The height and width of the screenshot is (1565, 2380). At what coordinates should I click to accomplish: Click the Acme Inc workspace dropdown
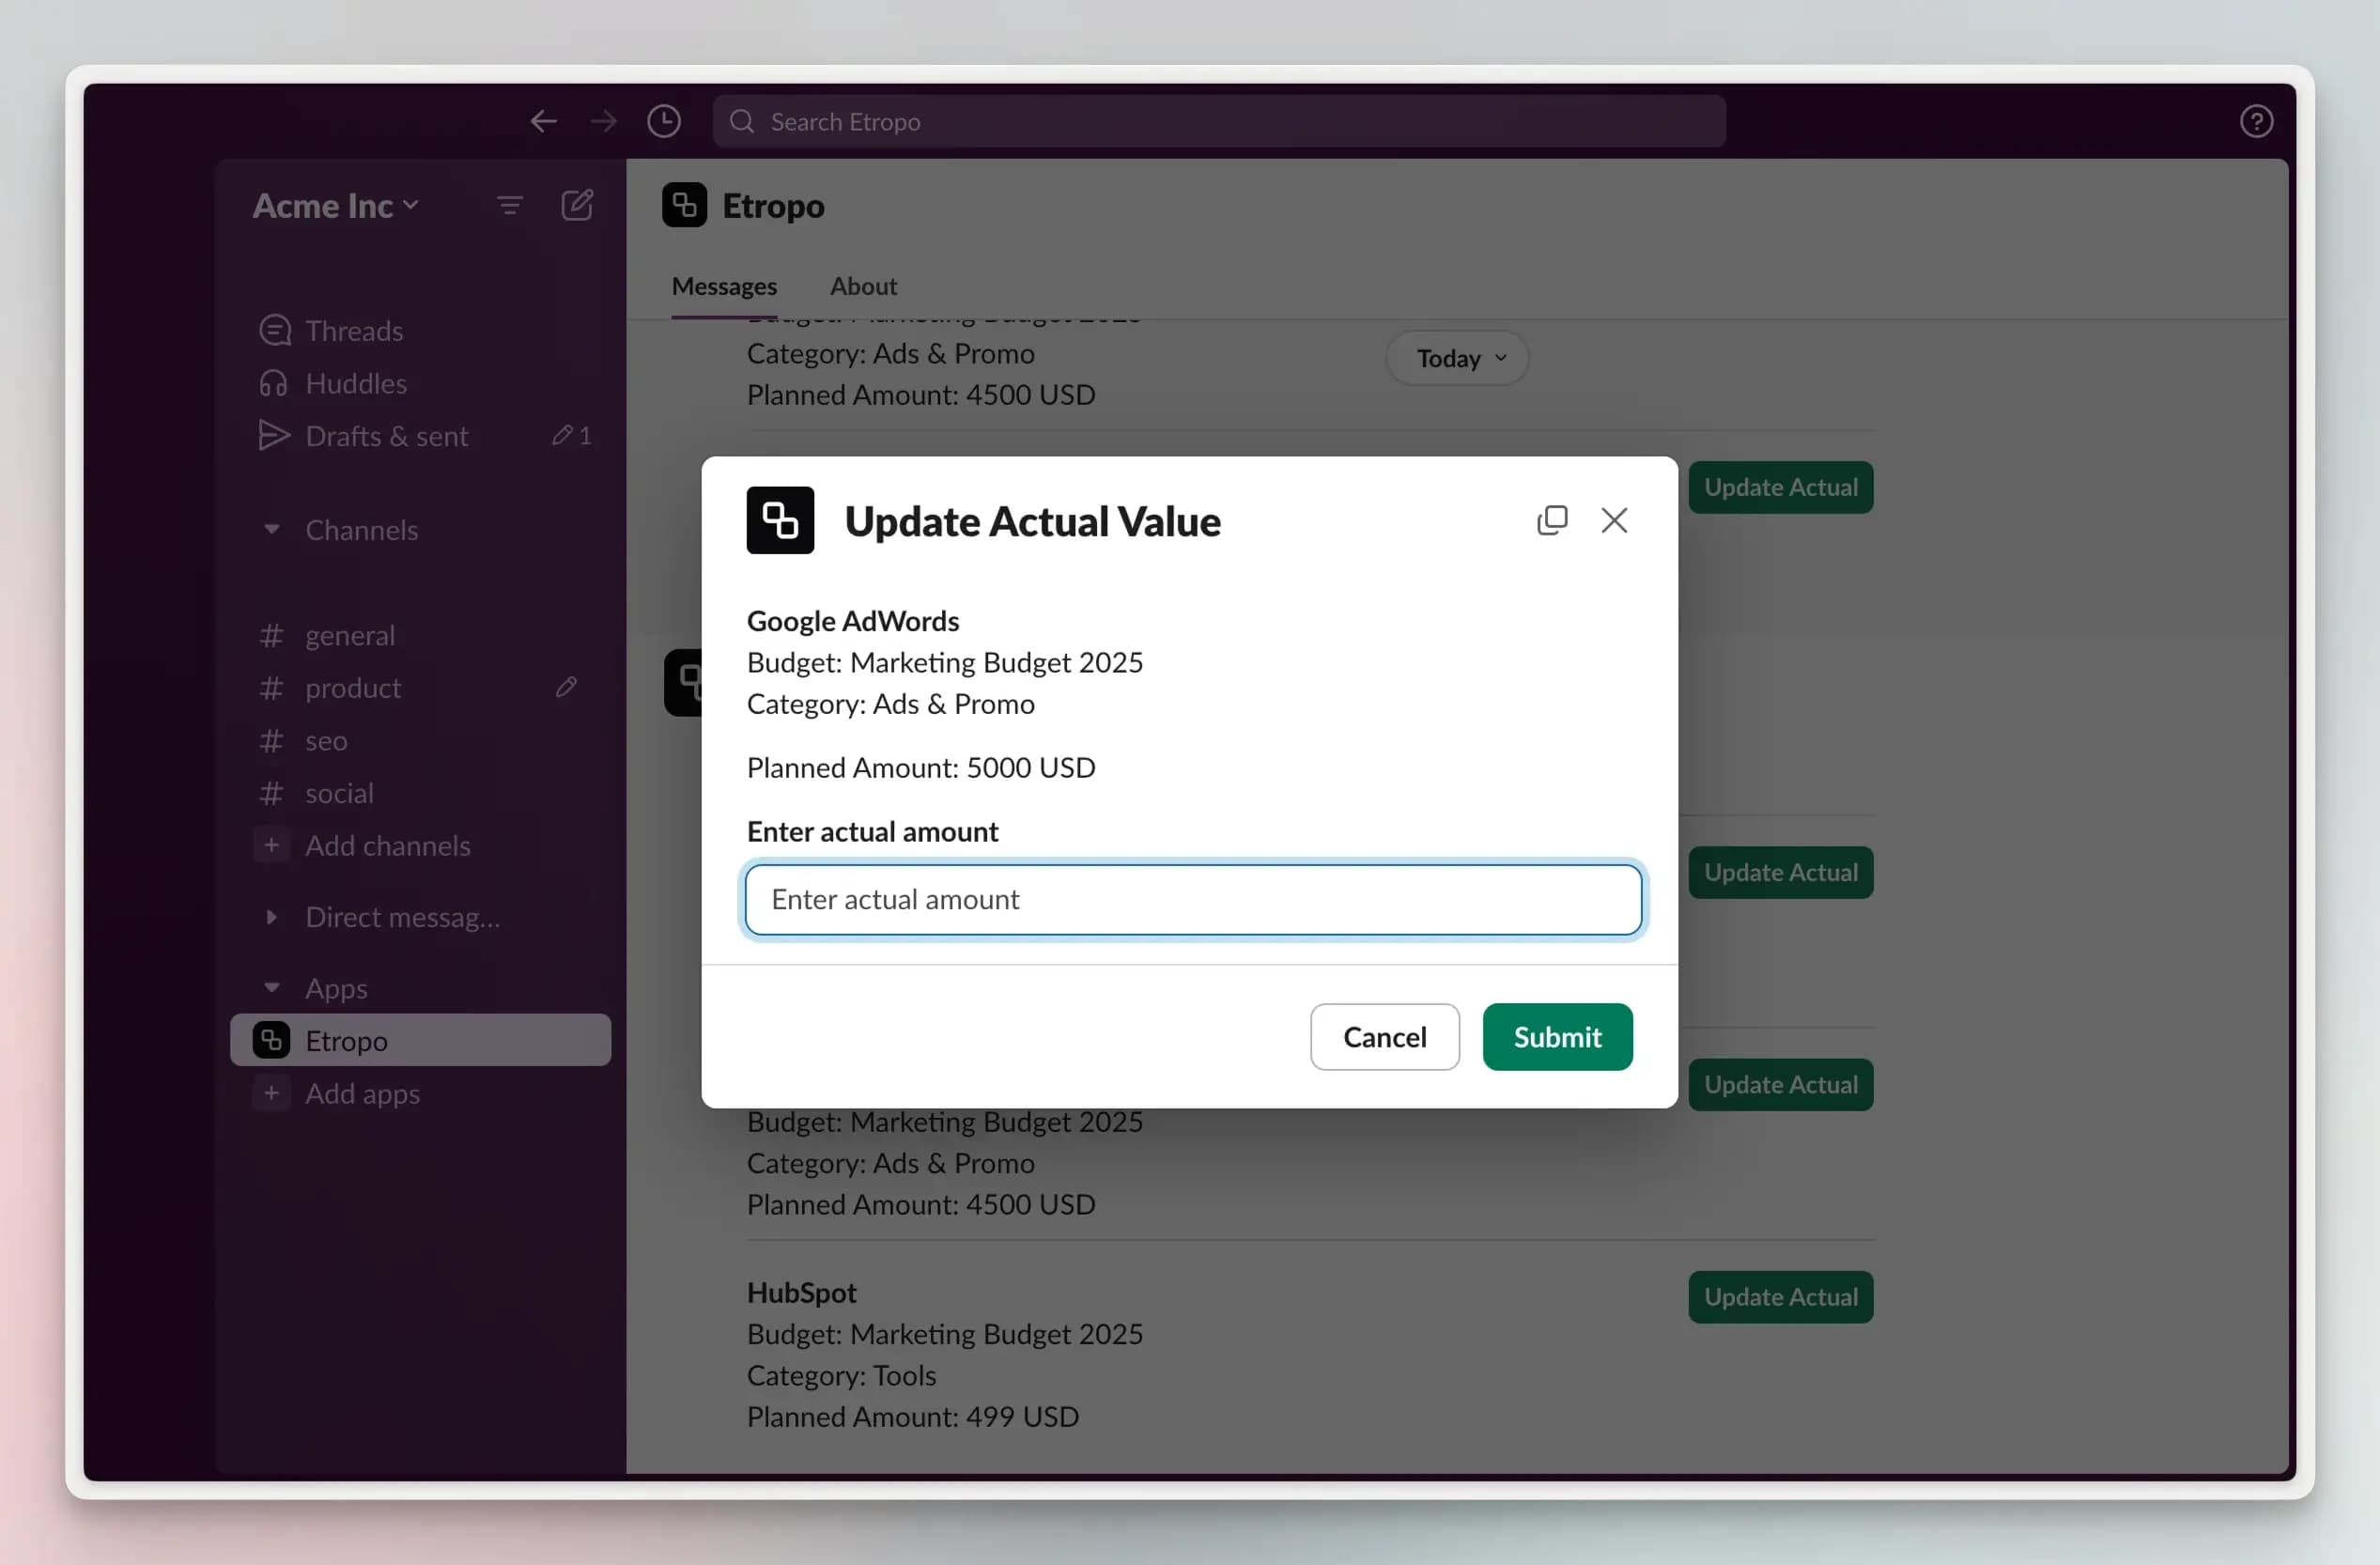pos(335,205)
